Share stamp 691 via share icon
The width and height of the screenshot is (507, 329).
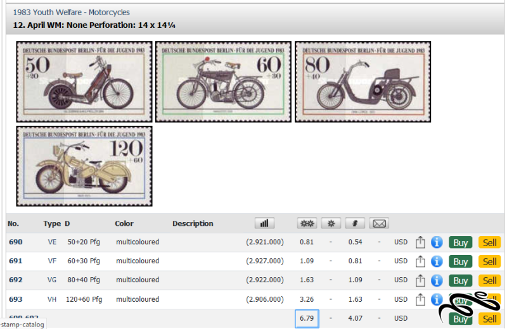[420, 261]
